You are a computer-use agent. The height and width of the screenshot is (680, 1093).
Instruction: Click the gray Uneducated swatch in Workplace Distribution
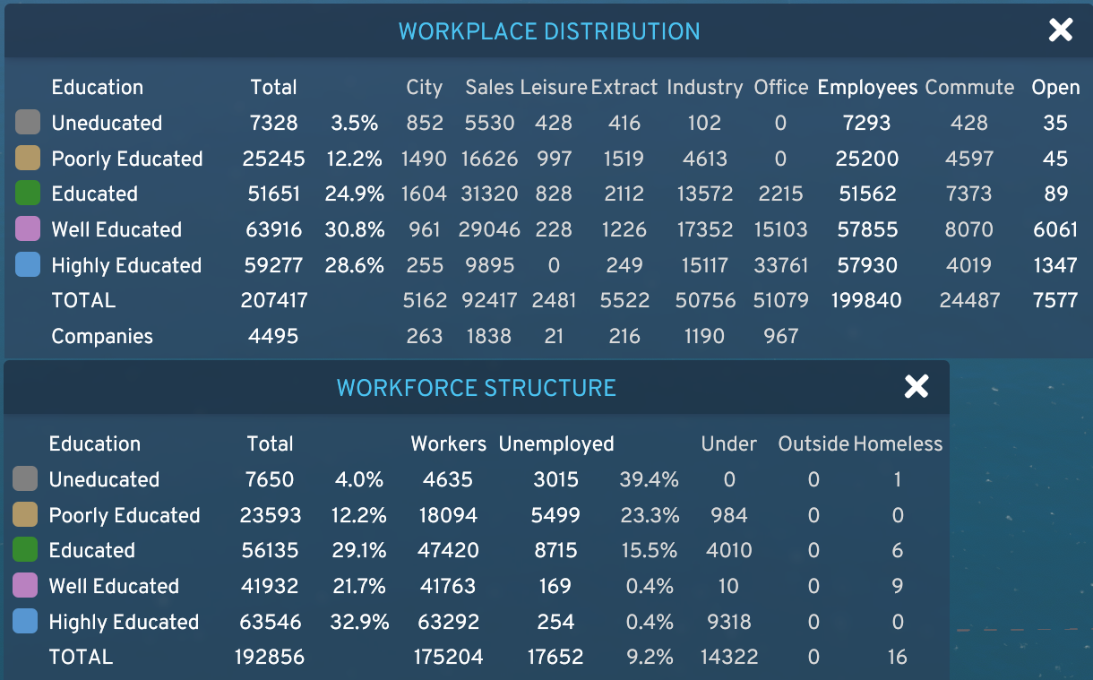pos(28,123)
